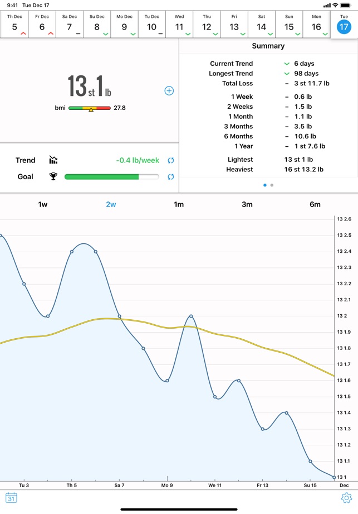Tap the BMI triangle marker

tap(91, 109)
